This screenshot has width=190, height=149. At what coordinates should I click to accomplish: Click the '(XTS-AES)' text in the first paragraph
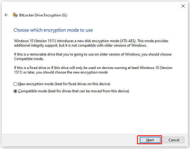click(128, 41)
